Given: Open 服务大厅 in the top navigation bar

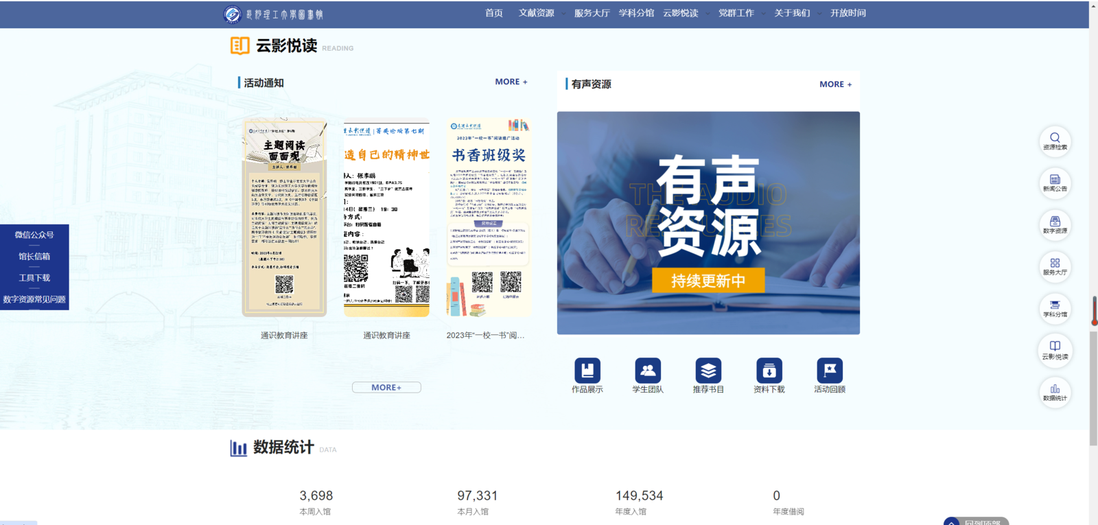Looking at the screenshot, I should [592, 13].
